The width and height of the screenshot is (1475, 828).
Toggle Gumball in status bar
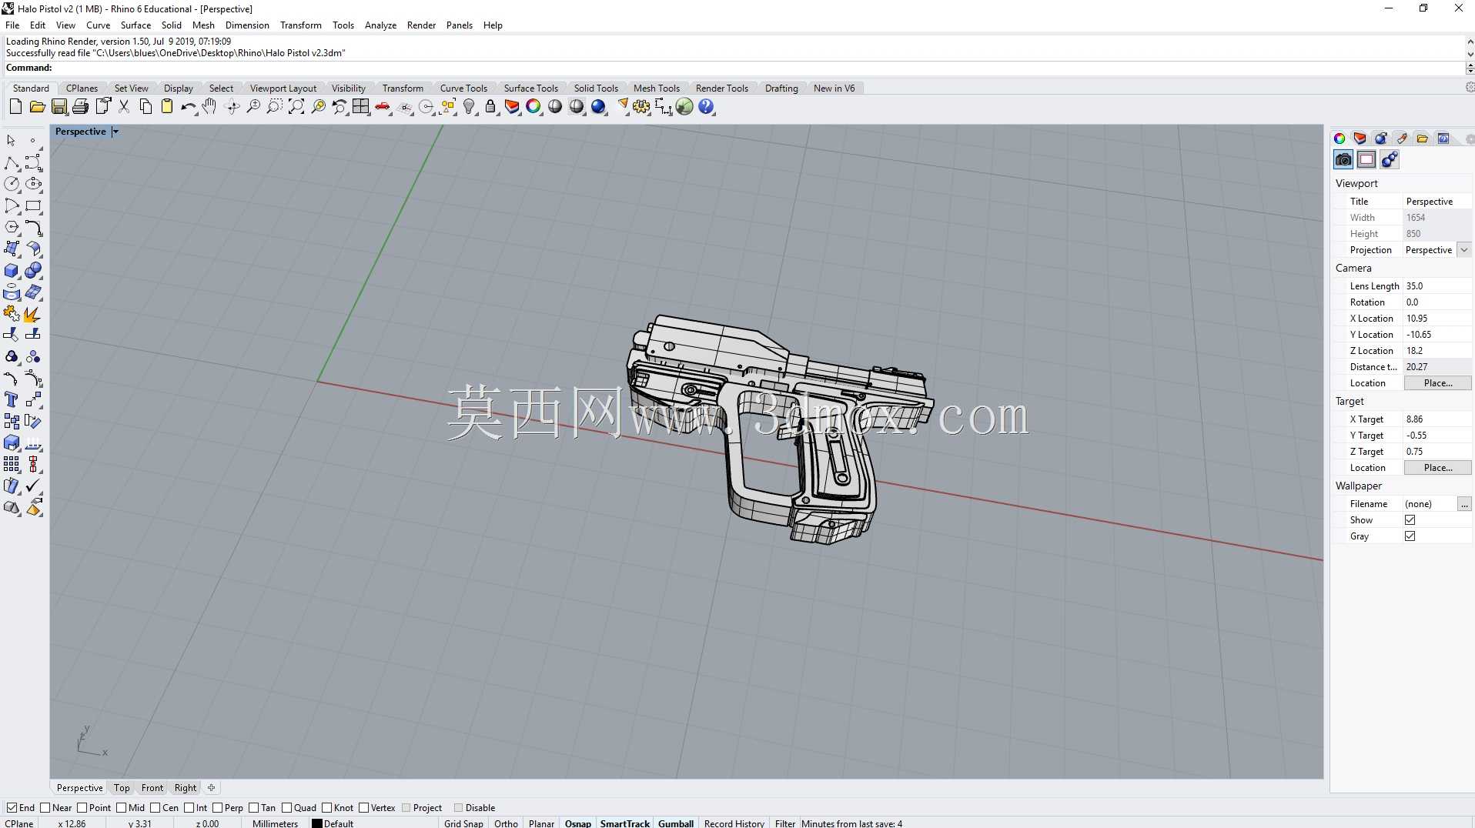pyautogui.click(x=676, y=823)
